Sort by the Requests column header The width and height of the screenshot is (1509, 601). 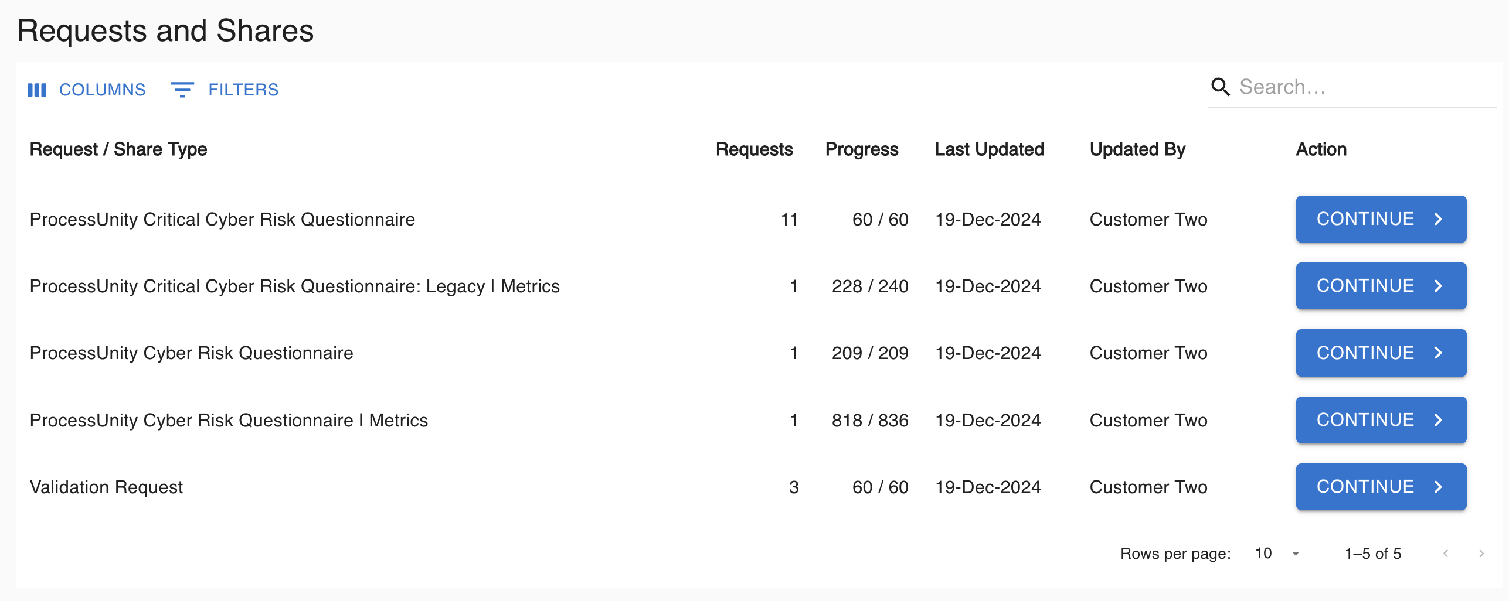pyautogui.click(x=754, y=149)
